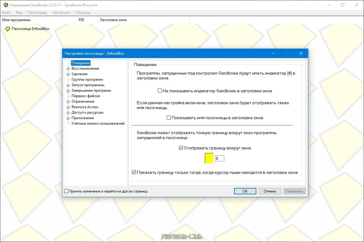Select Перенос файлов in settings tree
Viewport: 364px width, 242px height.
(x=86, y=96)
